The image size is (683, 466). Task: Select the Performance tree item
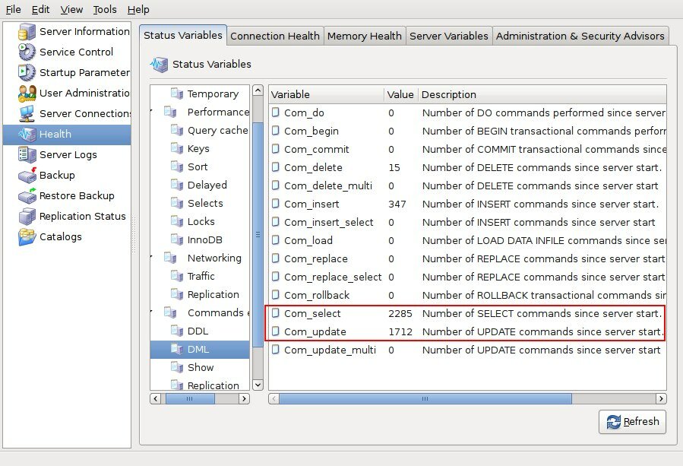(218, 112)
